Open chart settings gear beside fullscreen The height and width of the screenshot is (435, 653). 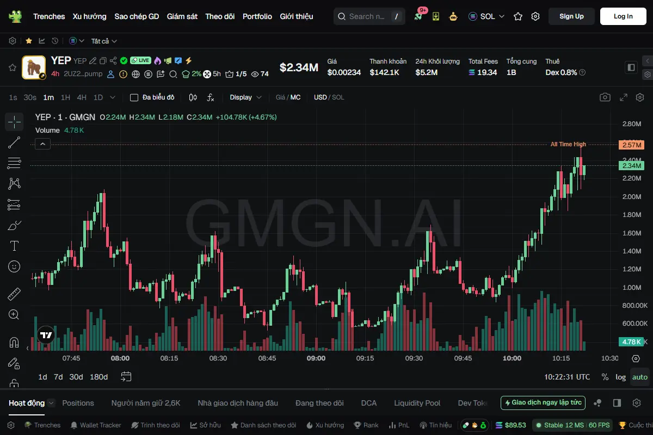pyautogui.click(x=639, y=97)
